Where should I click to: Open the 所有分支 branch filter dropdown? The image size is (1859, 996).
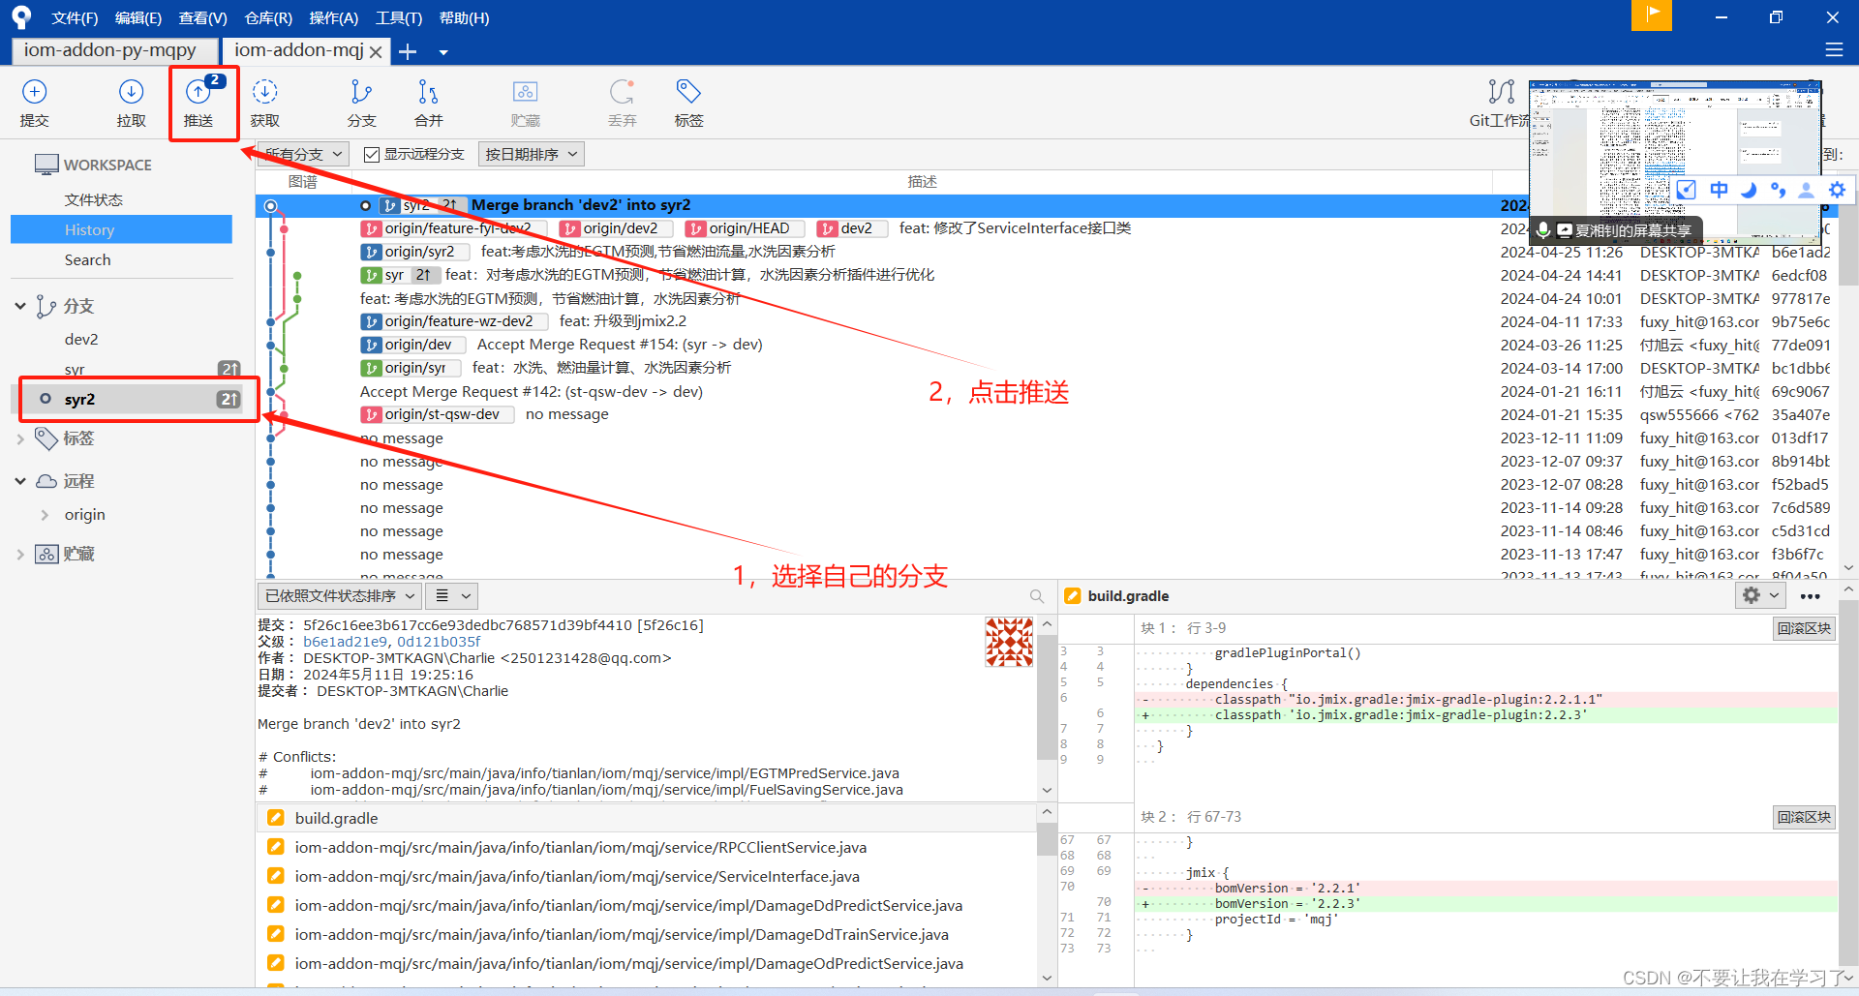pyautogui.click(x=301, y=153)
